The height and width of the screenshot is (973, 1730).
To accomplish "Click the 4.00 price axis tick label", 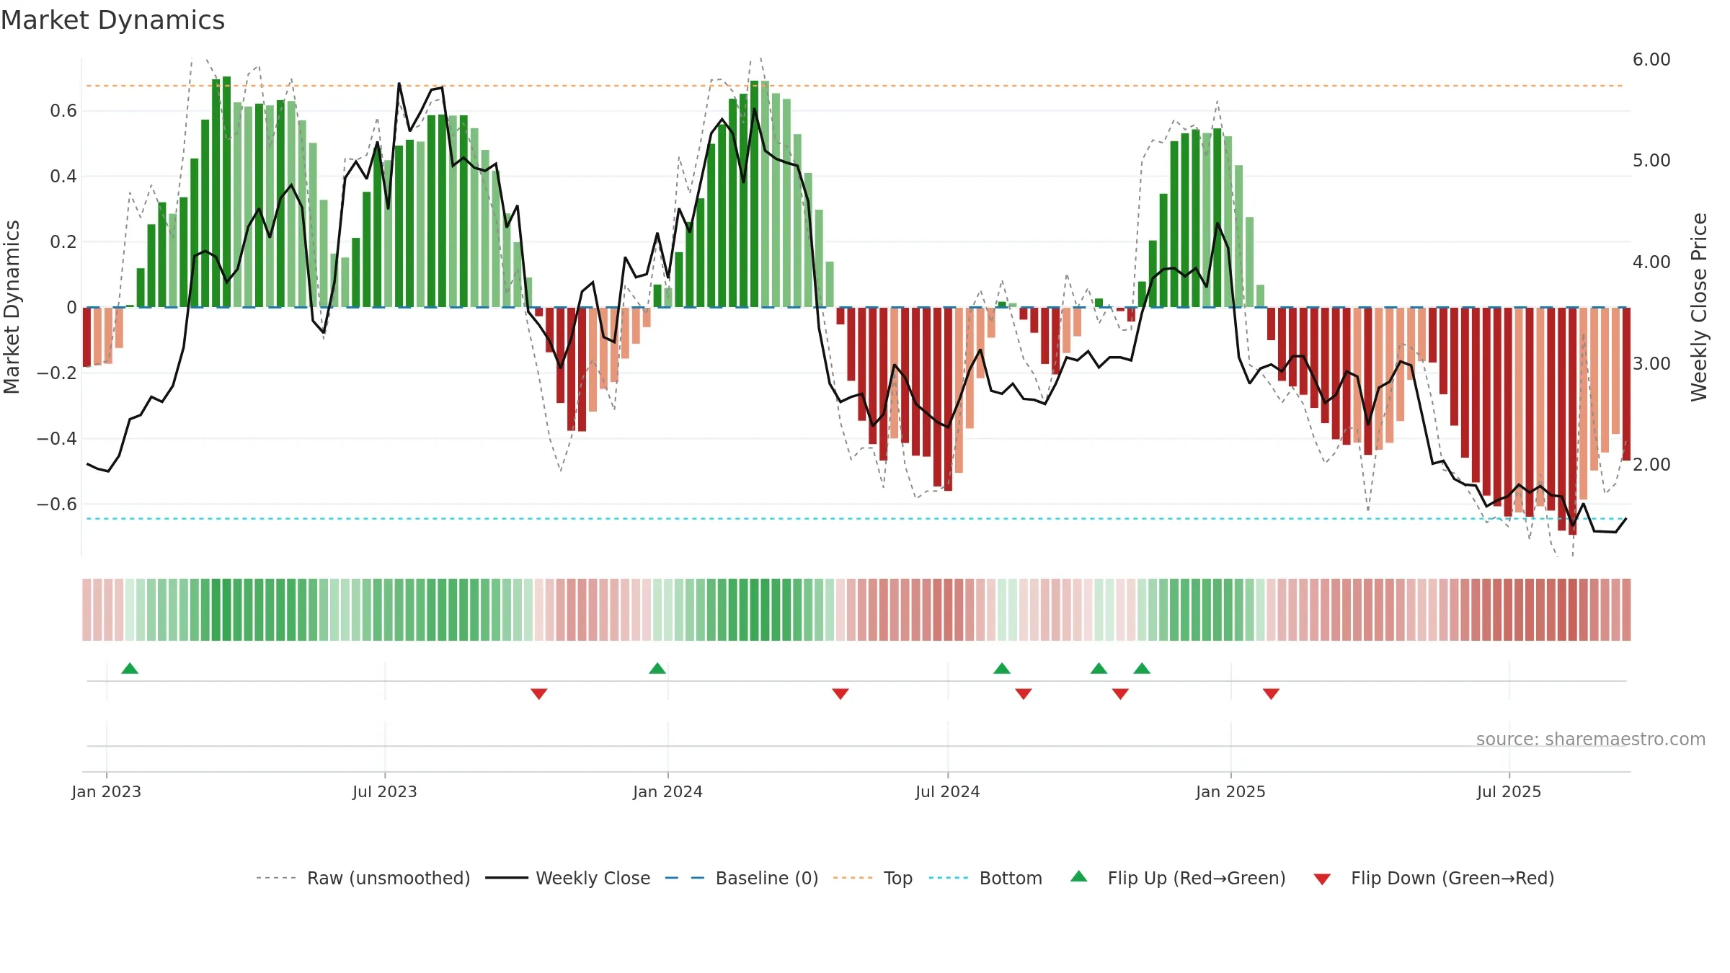I will pos(1651,262).
